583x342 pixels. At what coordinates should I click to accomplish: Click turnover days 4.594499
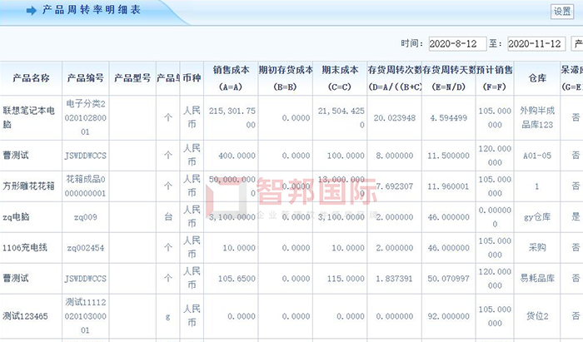click(448, 118)
